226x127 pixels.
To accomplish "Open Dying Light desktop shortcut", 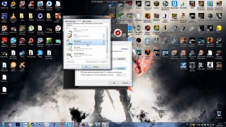I will (201, 66).
